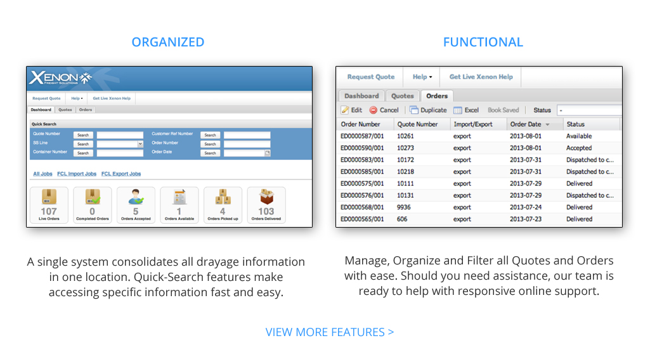
Task: Toggle Order Date column sort arrow
Action: click(548, 124)
